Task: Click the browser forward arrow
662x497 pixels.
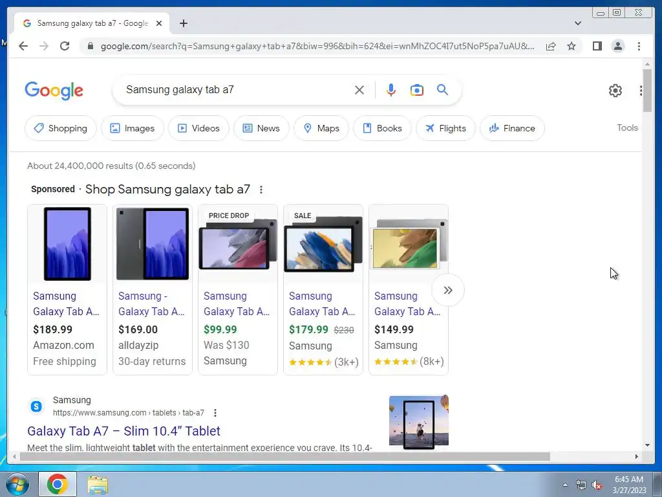Action: 44,46
